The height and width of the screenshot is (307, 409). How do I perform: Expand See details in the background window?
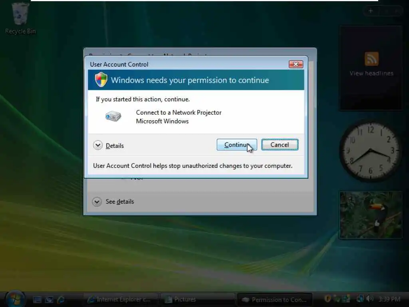coord(97,201)
